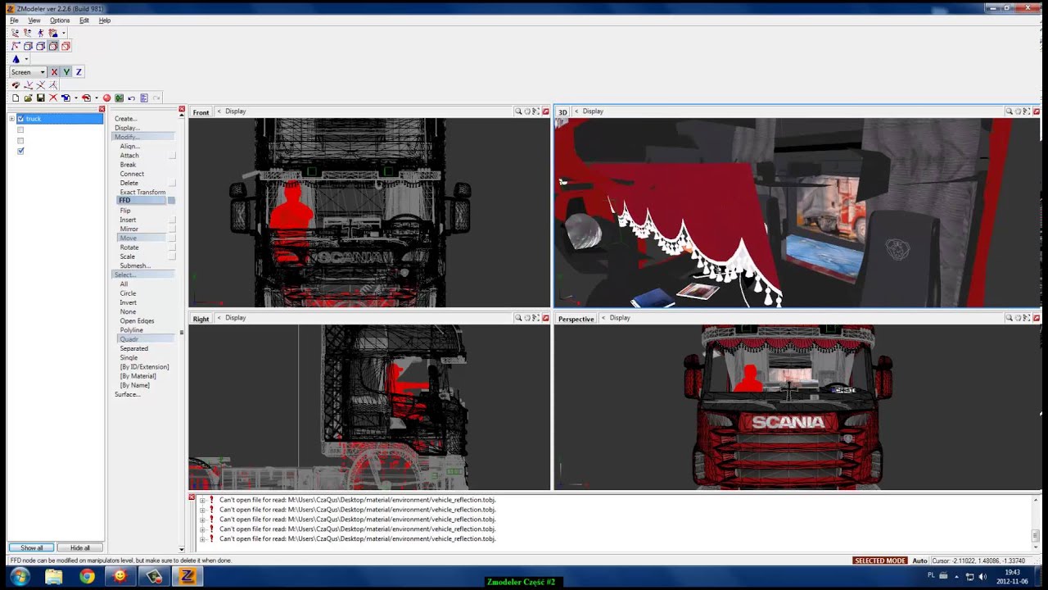Click the volume icon in system tray
The height and width of the screenshot is (590, 1048).
point(982,576)
